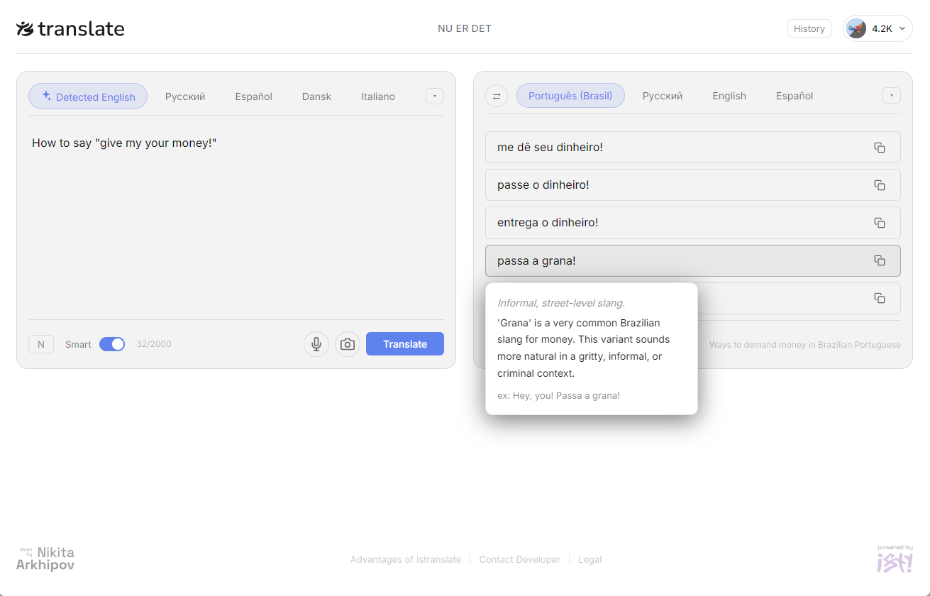Copy the 'me dê seu dinheiro!' translation
This screenshot has width=930, height=596.
(880, 147)
